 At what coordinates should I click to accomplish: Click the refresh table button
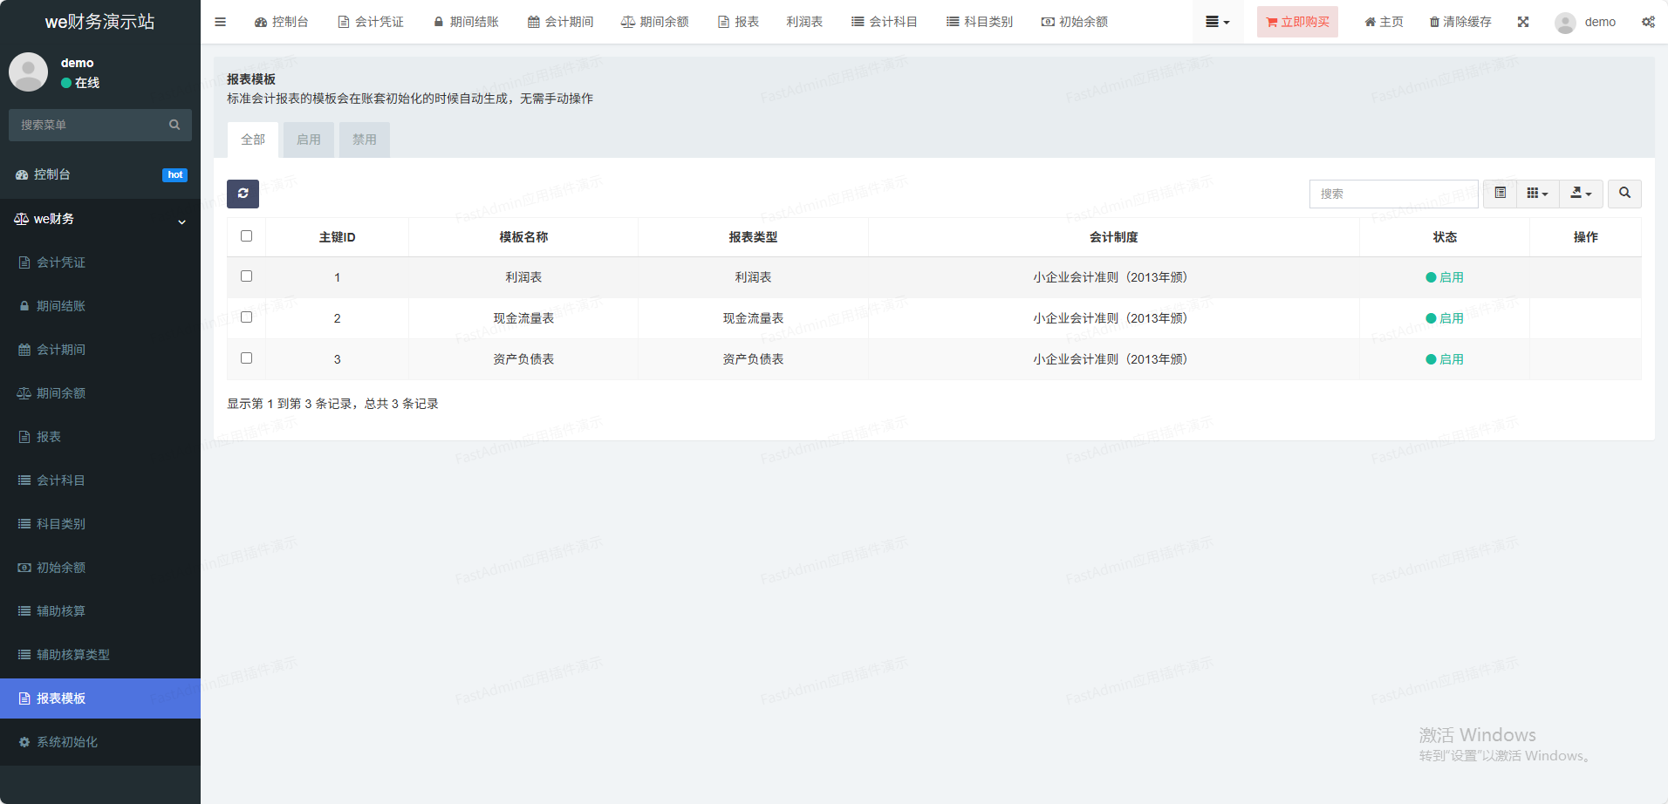coord(243,194)
